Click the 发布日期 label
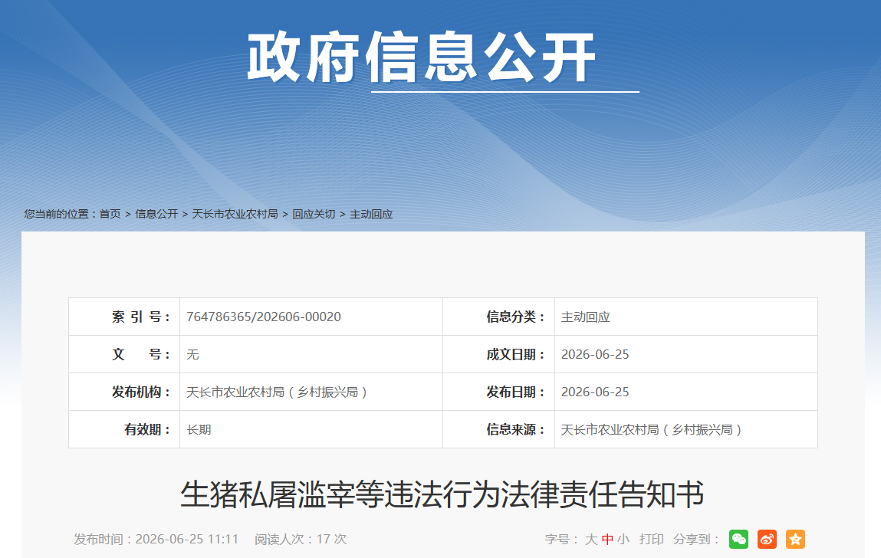881x558 pixels. (516, 392)
